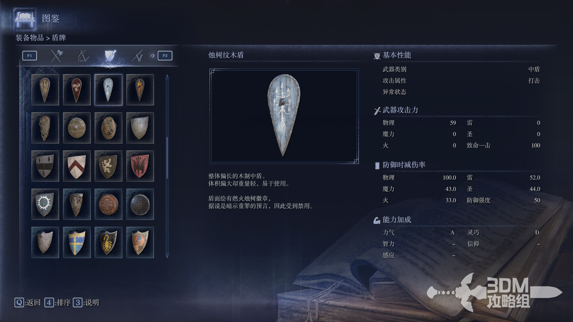Open the staff catalysts category tab
This screenshot has width=573, height=322.
coord(138,55)
